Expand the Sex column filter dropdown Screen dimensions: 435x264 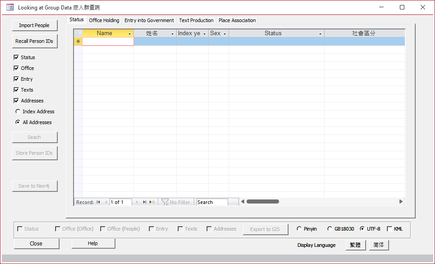(224, 34)
